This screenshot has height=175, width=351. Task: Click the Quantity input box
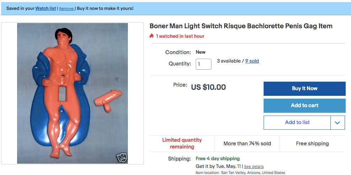[204, 64]
